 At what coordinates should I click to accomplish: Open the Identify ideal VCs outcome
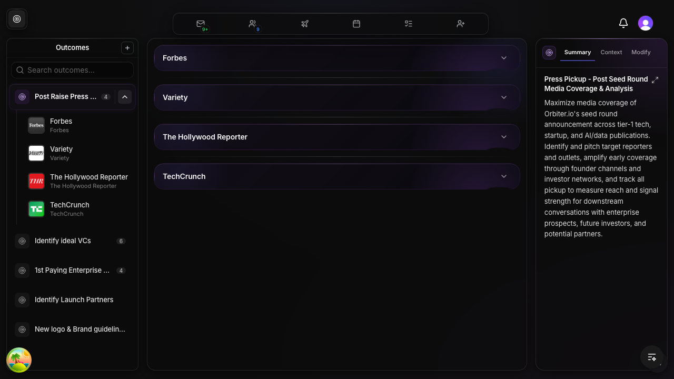(63, 241)
